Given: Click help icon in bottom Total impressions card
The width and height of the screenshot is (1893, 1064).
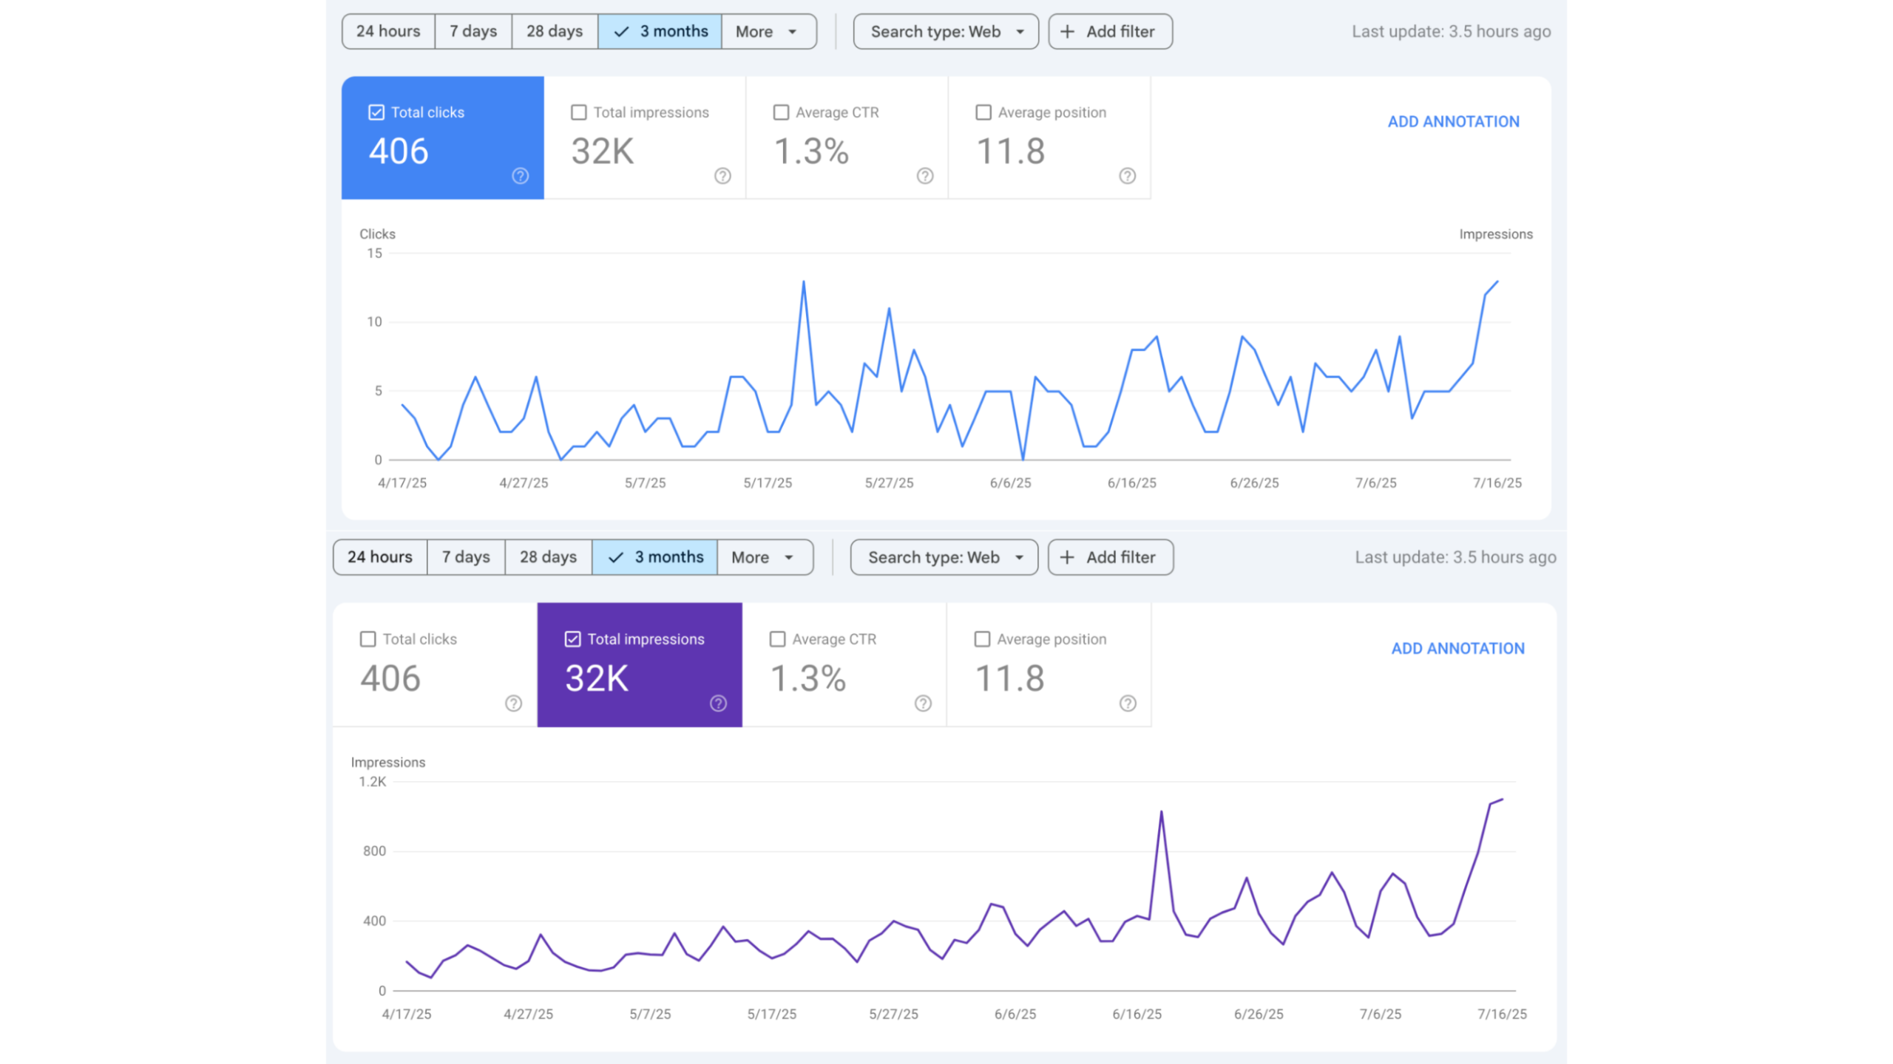Looking at the screenshot, I should [718, 703].
